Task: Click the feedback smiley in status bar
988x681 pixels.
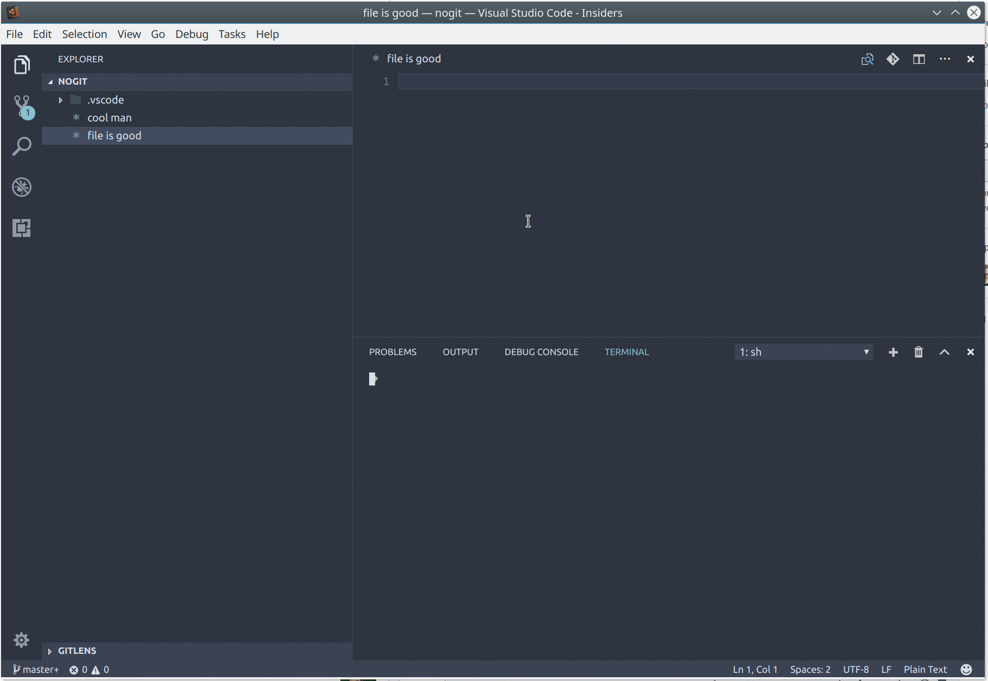Action: point(966,670)
